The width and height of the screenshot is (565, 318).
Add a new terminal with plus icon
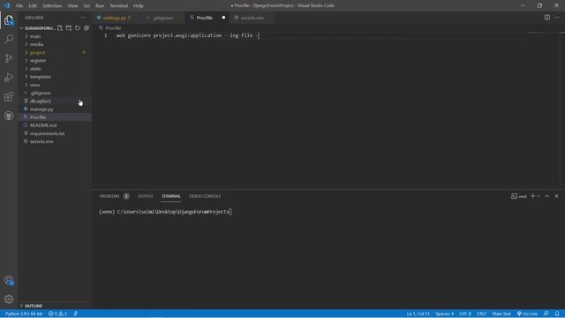[x=532, y=196]
